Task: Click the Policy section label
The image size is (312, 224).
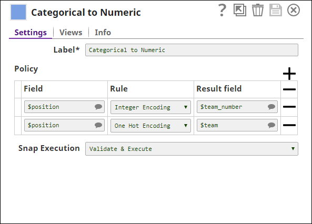Action: 26,69
